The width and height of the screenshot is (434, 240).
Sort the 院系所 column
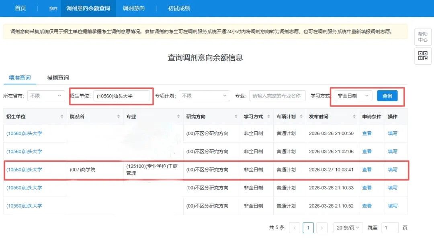[x=119, y=116]
